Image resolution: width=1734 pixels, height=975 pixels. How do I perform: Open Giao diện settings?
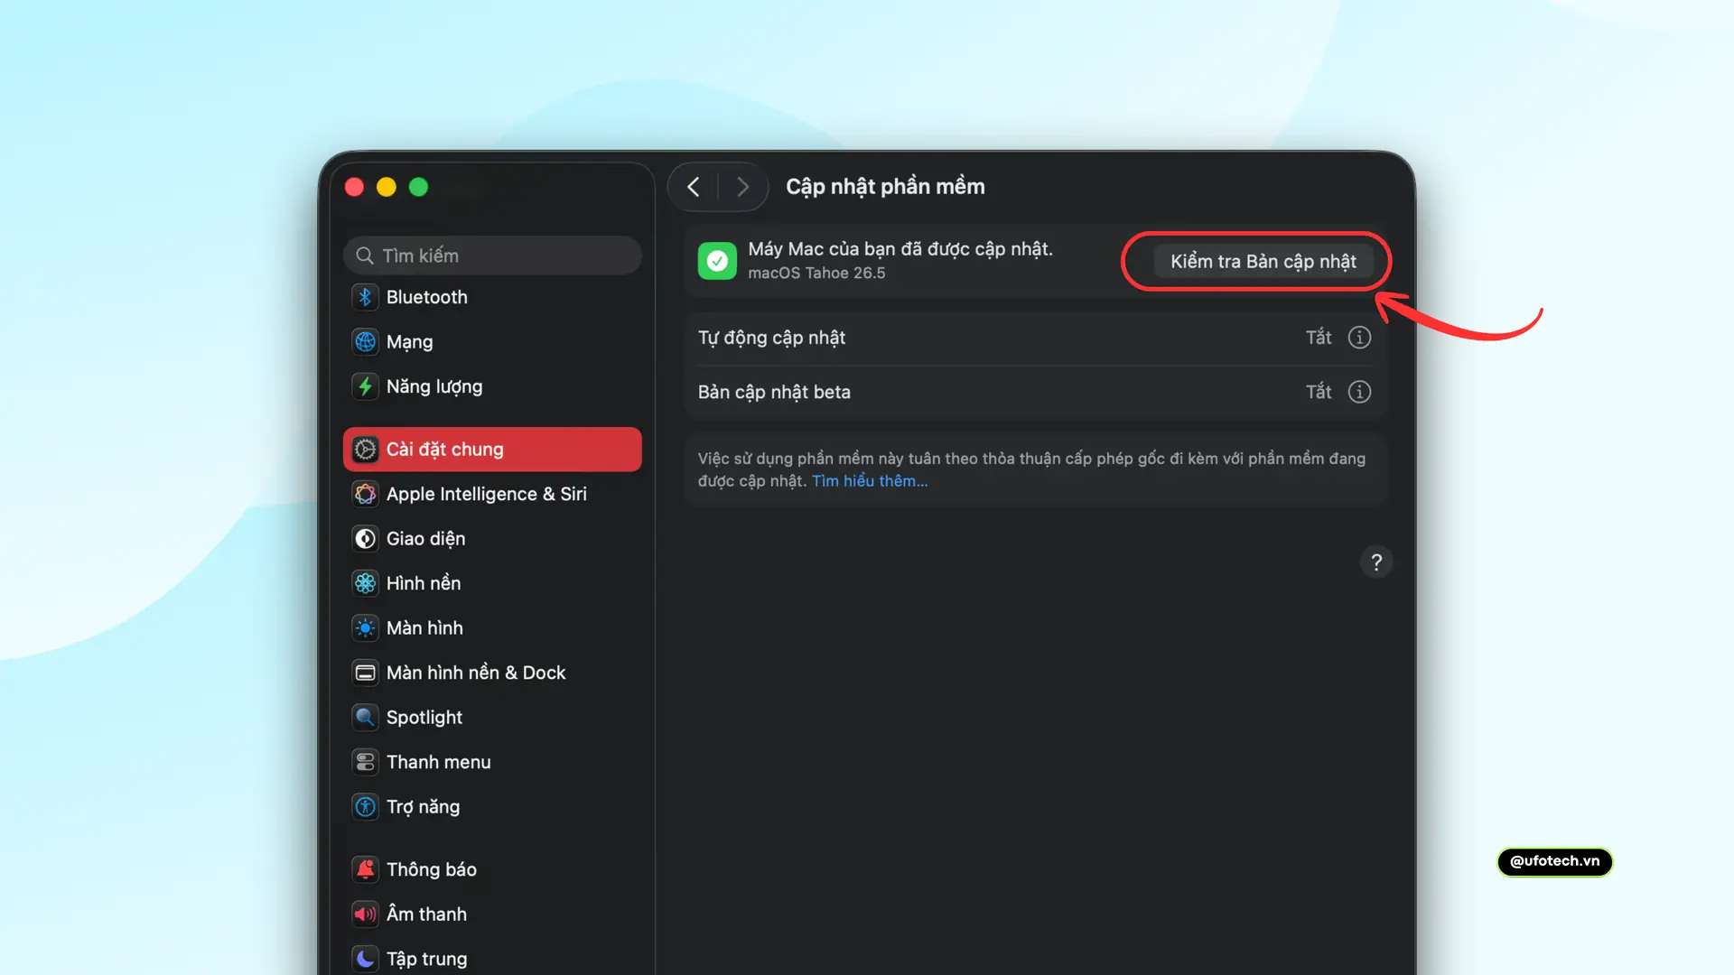tap(492, 539)
